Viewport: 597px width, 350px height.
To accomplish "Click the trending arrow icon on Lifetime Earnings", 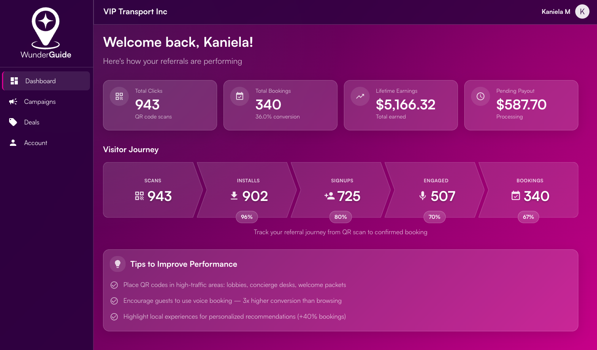I will click(x=360, y=96).
